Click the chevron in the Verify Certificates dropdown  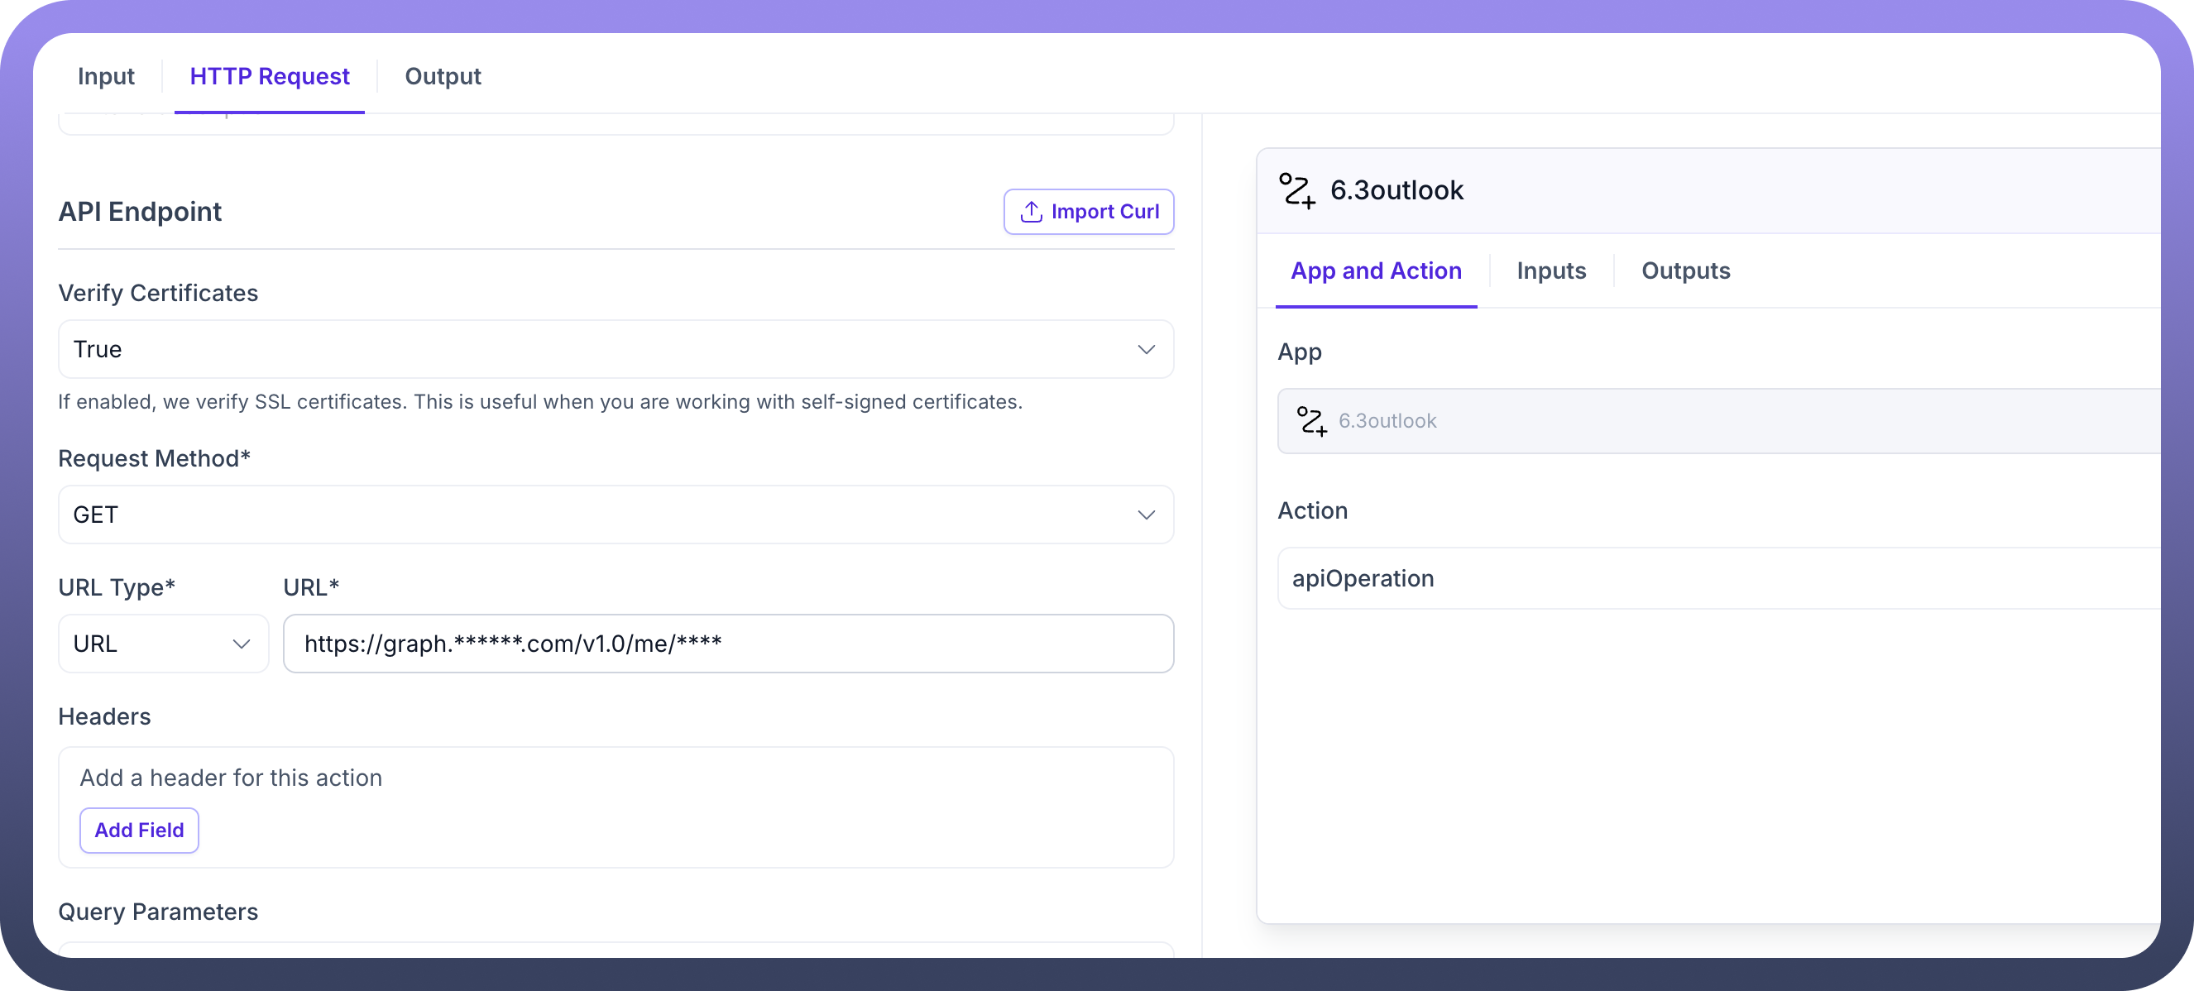[x=1146, y=350]
